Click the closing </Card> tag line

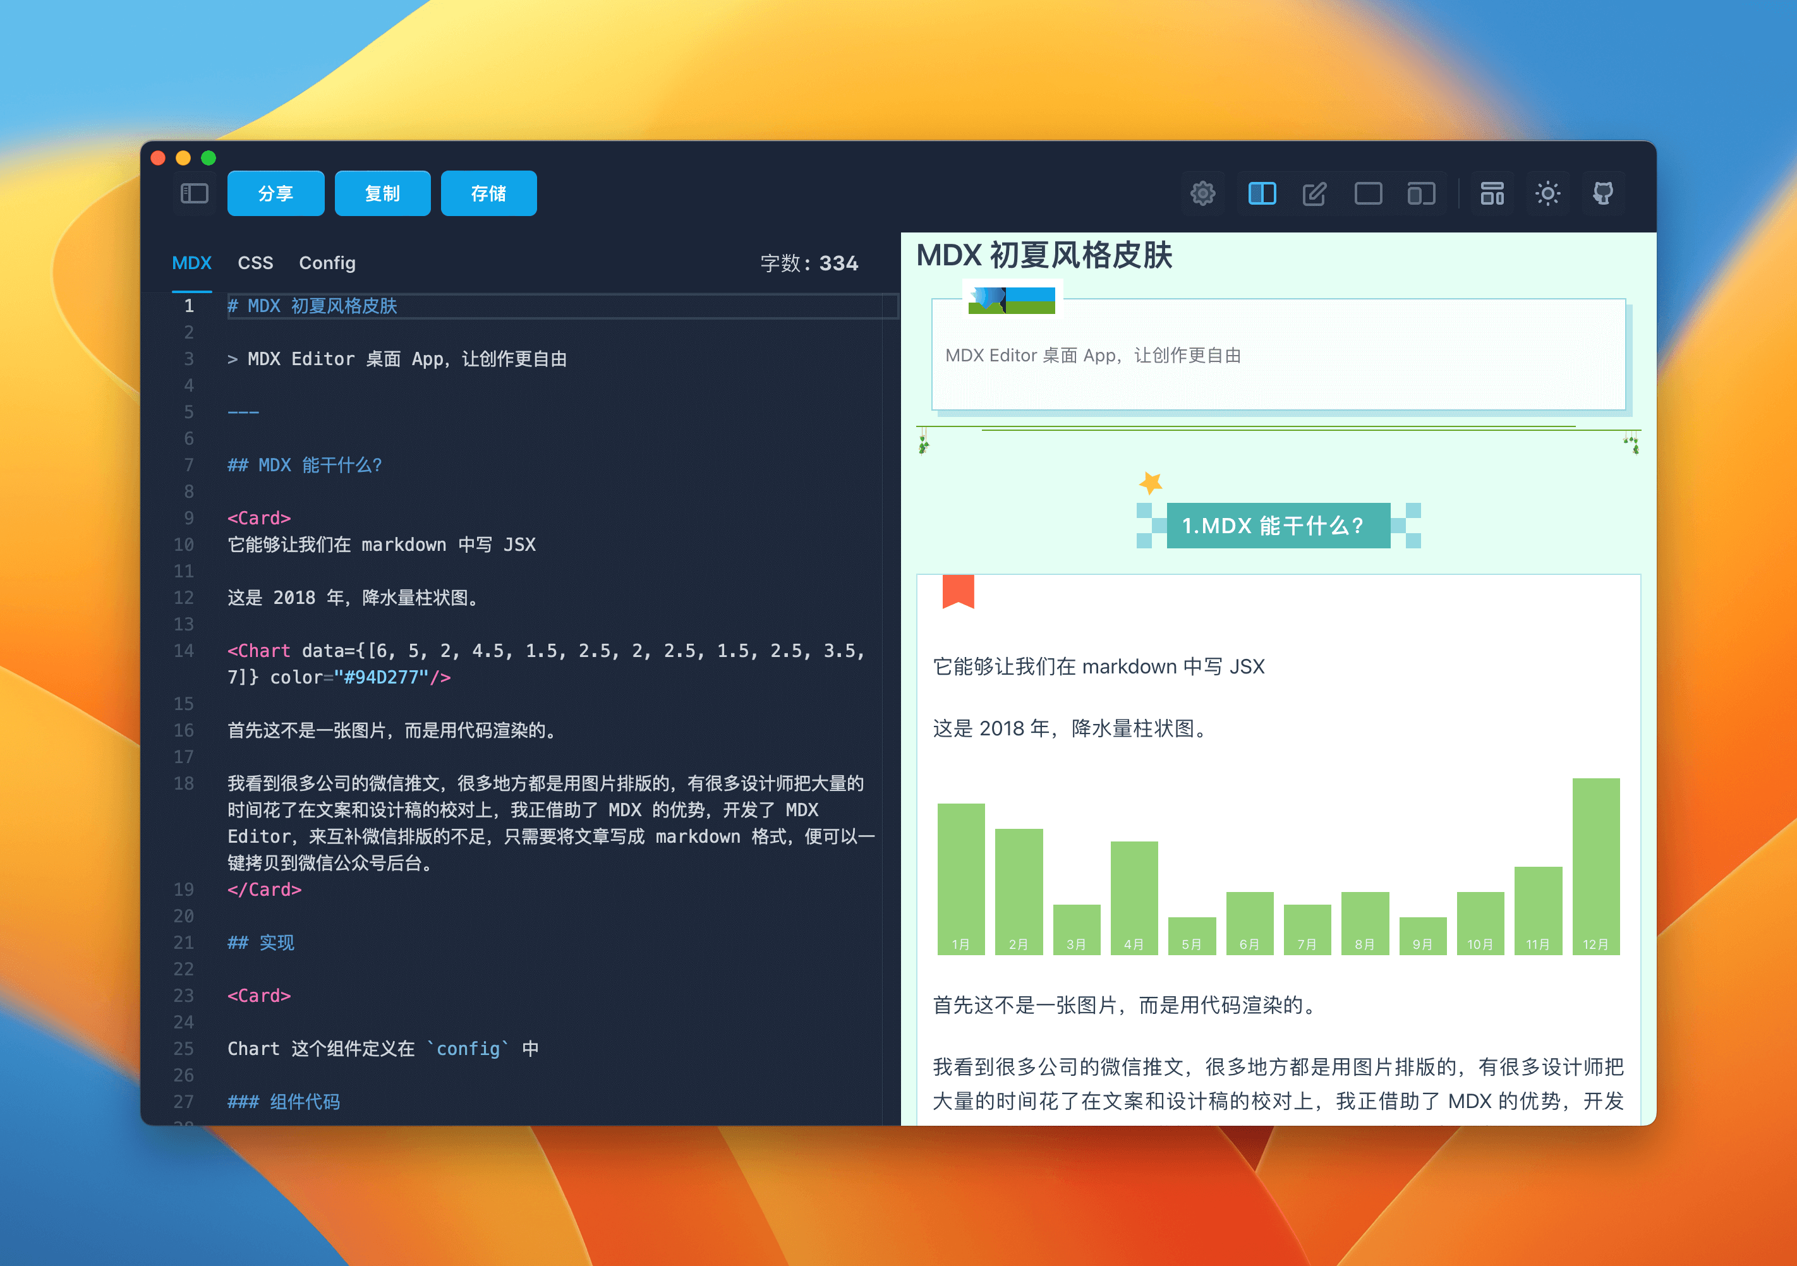point(265,889)
